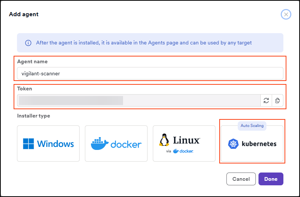This screenshot has height=197, width=300.
Task: Click the Linux penguin icon
Action: tap(164, 140)
